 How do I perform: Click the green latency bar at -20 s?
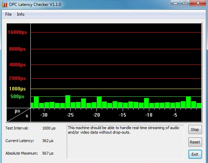pos(99,102)
